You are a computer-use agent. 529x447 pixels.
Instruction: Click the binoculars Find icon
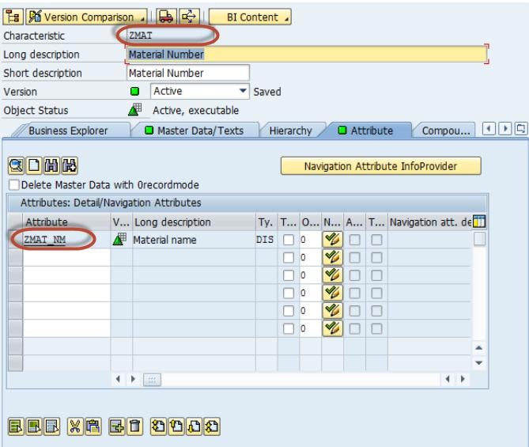51,166
